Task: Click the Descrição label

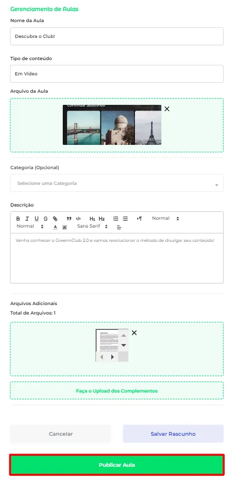Action: [x=22, y=205]
